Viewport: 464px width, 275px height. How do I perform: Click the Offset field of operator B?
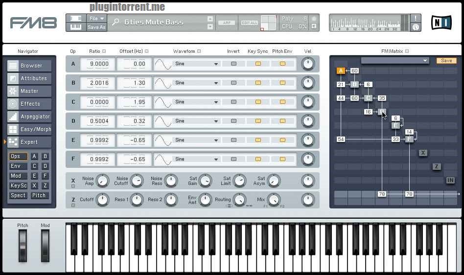click(134, 83)
